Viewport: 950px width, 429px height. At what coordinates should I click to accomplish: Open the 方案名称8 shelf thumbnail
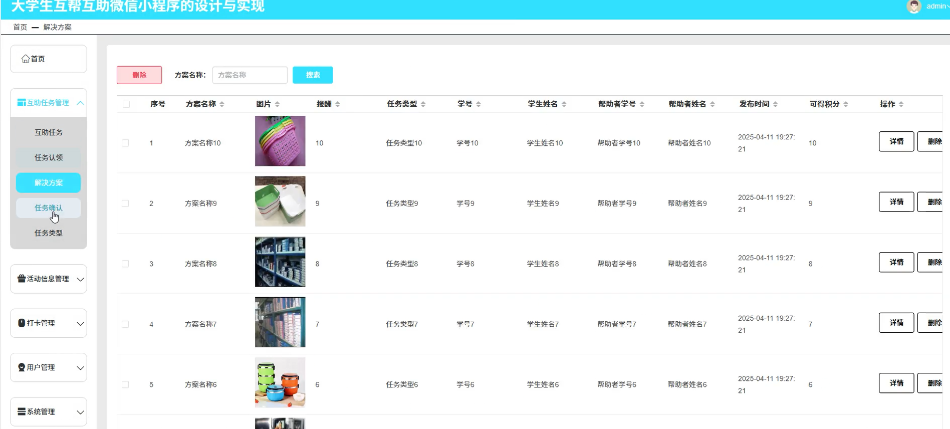pyautogui.click(x=280, y=262)
